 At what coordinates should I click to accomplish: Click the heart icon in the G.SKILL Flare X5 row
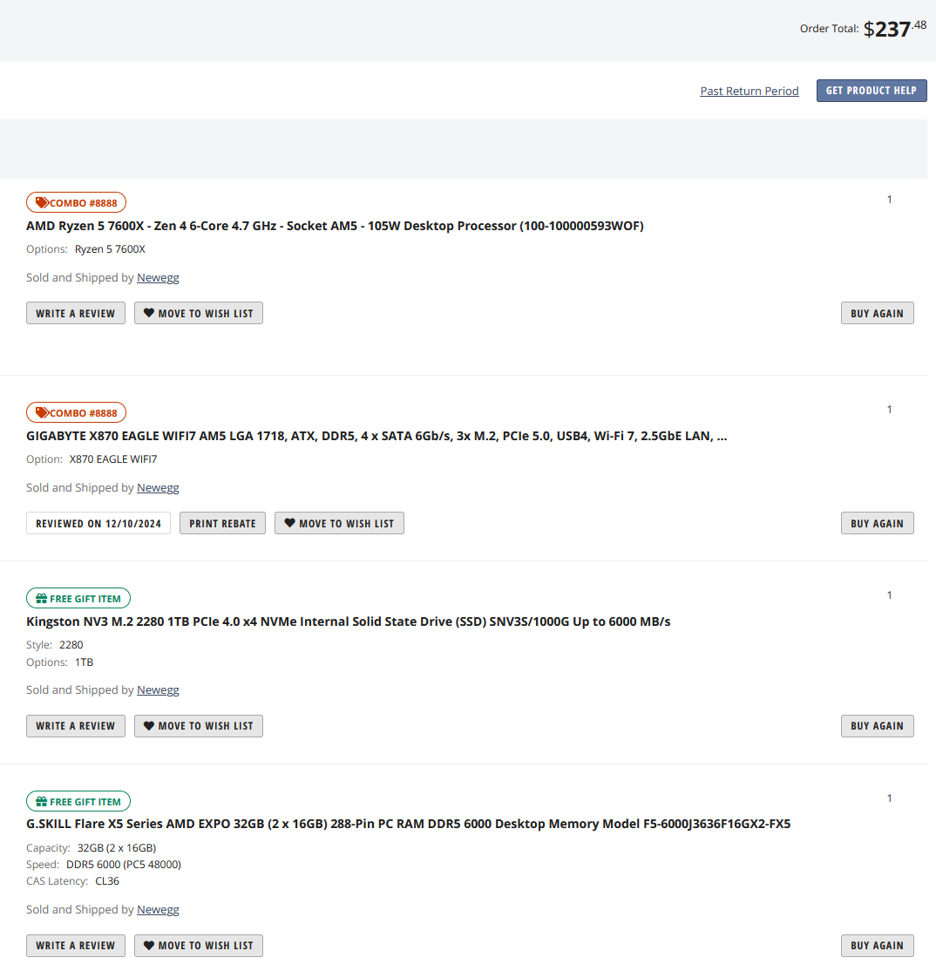pos(148,946)
